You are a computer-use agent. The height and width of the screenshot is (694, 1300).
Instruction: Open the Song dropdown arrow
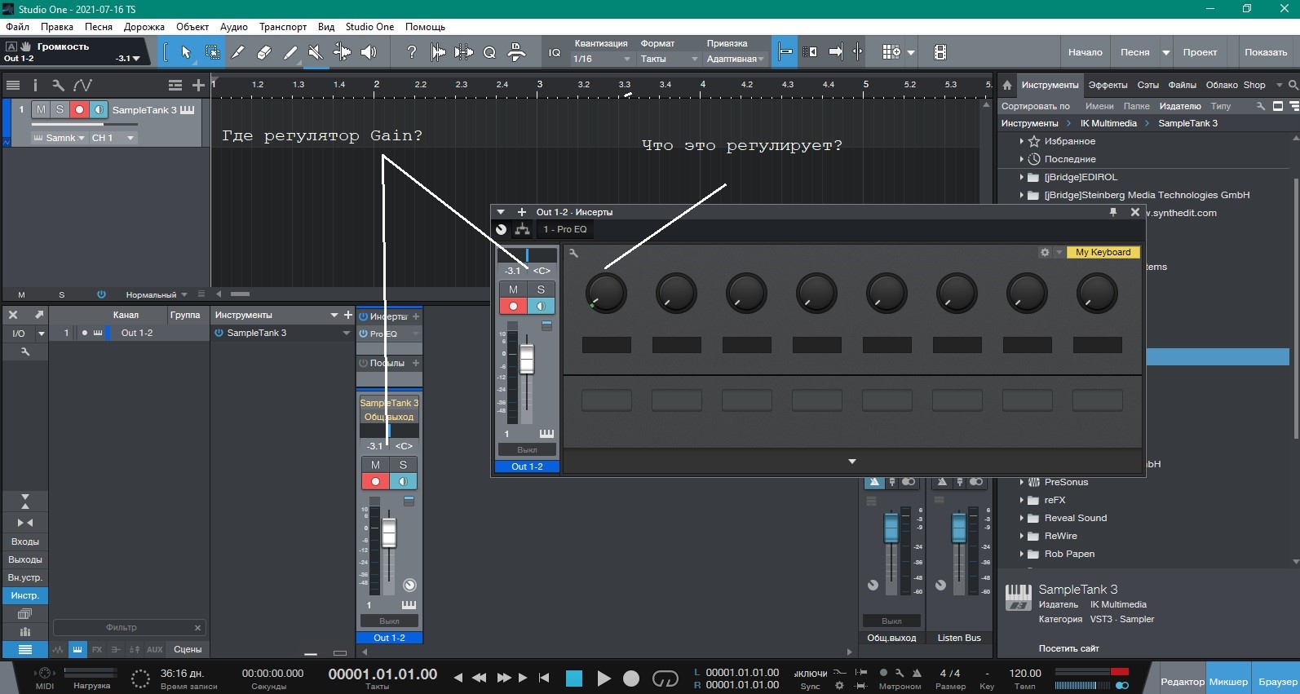point(1166,52)
